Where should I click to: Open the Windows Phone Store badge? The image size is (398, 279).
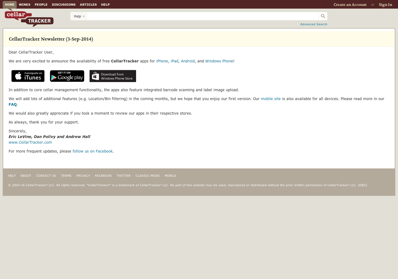point(113,76)
